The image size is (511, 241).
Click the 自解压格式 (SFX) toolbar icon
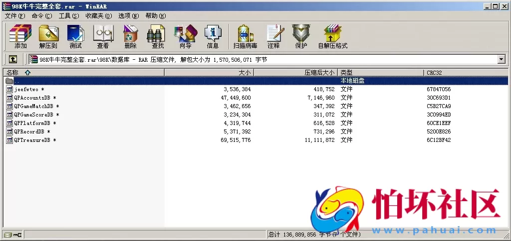[x=333, y=36]
